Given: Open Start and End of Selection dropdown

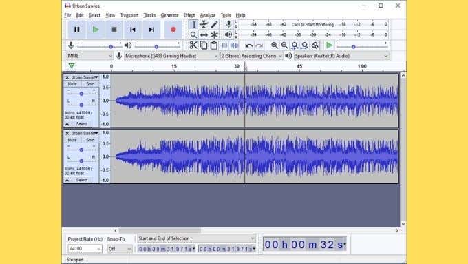Looking at the screenshot, I should click(196, 238).
